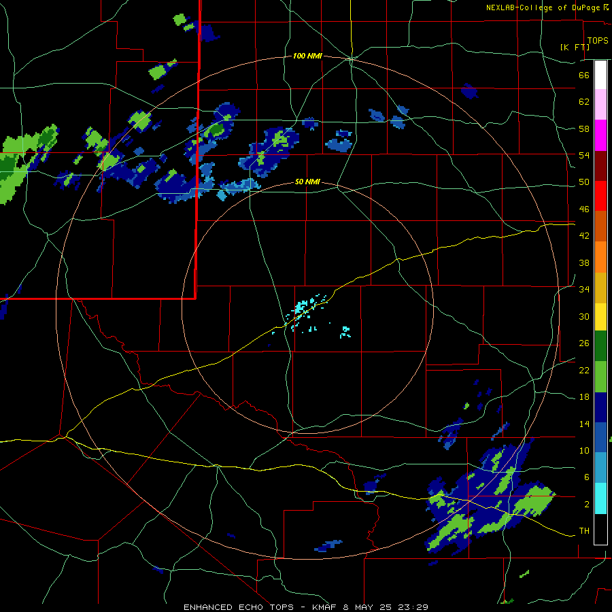Click the legend scale value "10"

(584, 450)
